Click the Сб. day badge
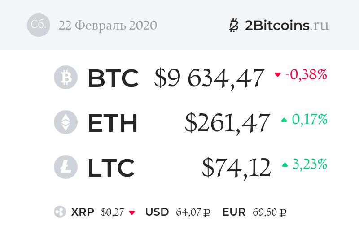 point(39,25)
